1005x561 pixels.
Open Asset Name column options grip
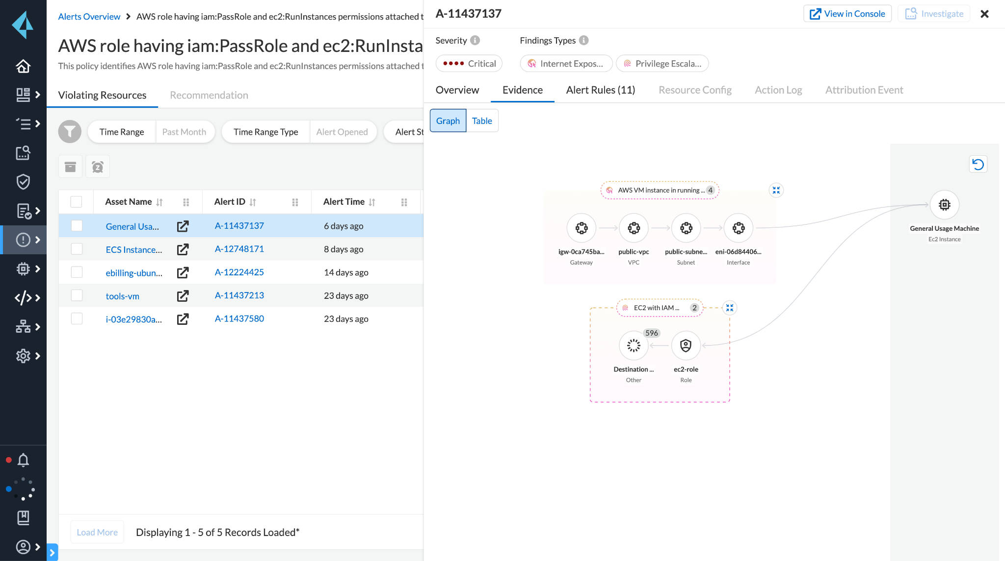pyautogui.click(x=186, y=202)
